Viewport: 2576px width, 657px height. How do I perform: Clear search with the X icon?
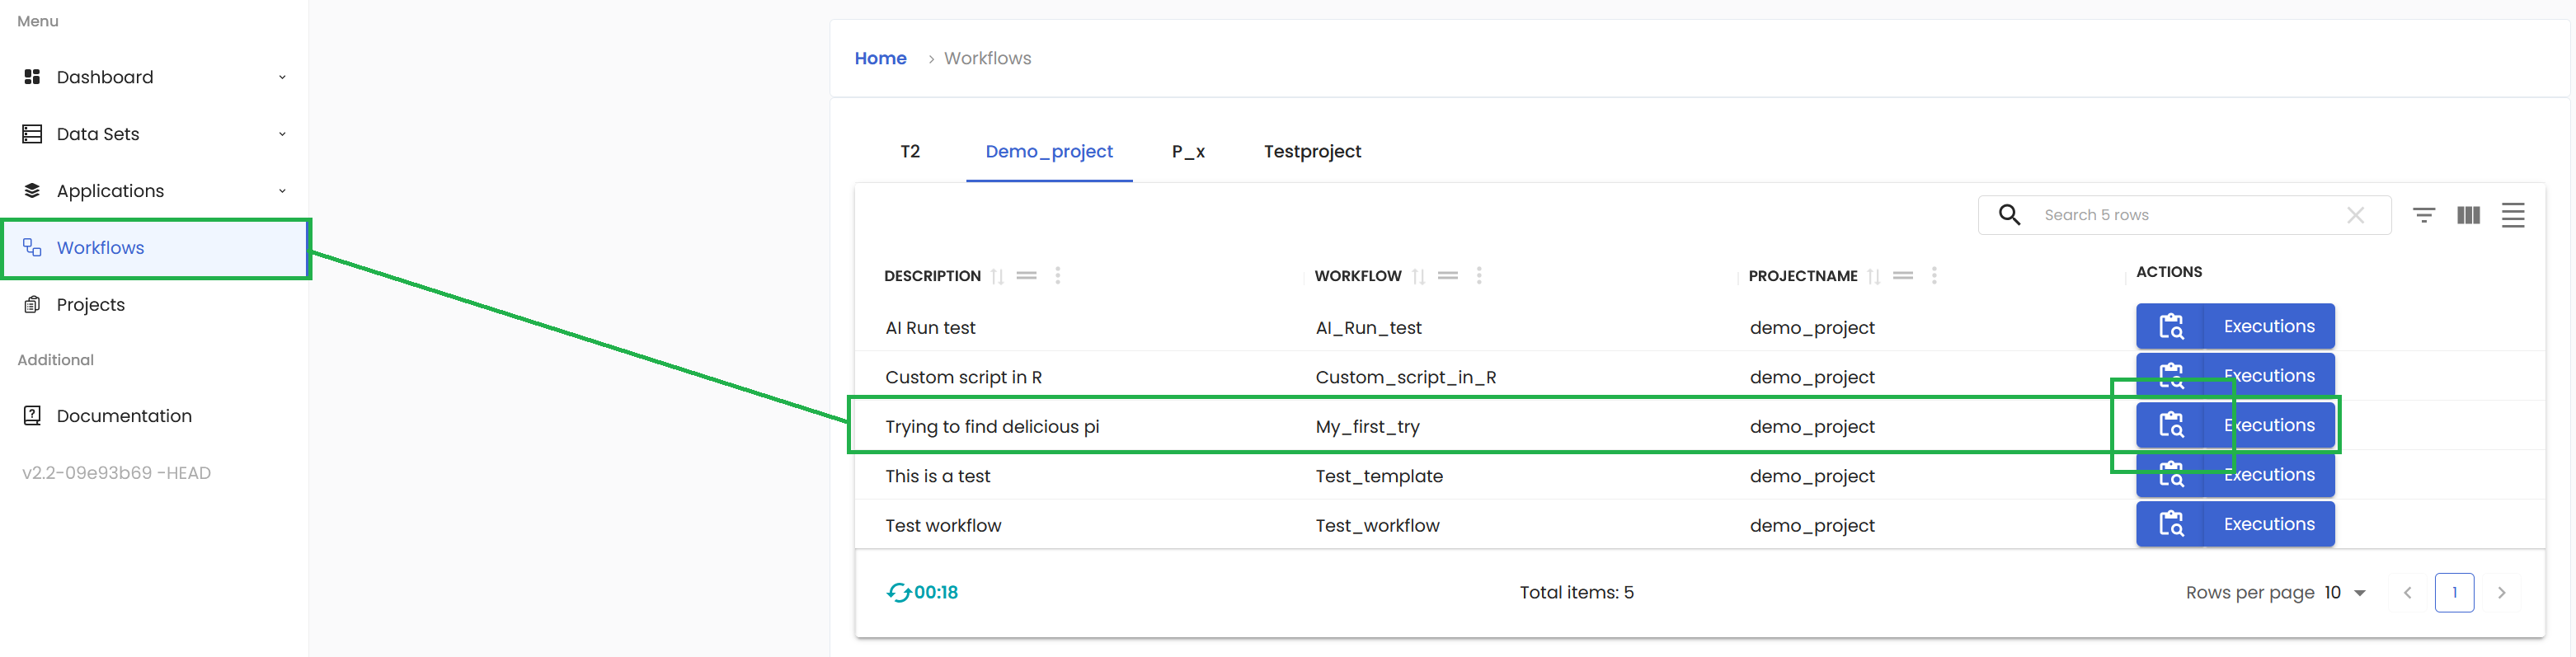pyautogui.click(x=2355, y=215)
